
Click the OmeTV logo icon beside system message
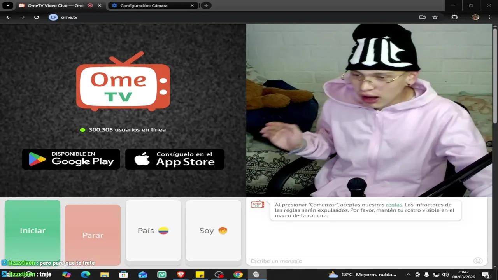tap(257, 205)
